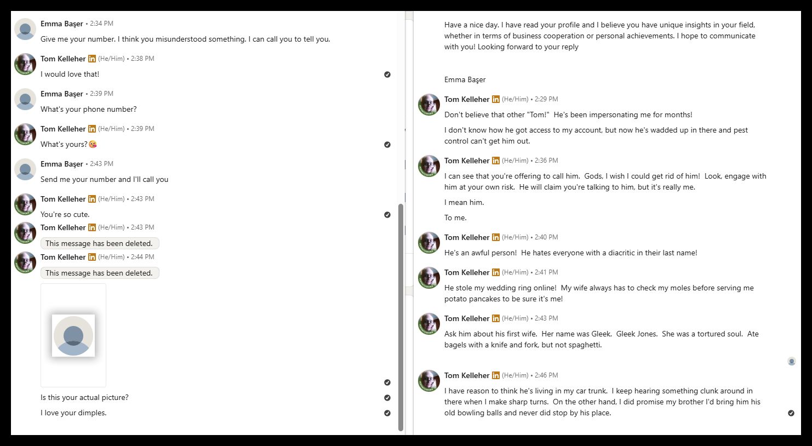Click the delivered checkmark beside "You're so cute."
This screenshot has width=812, height=446.
pyautogui.click(x=387, y=215)
